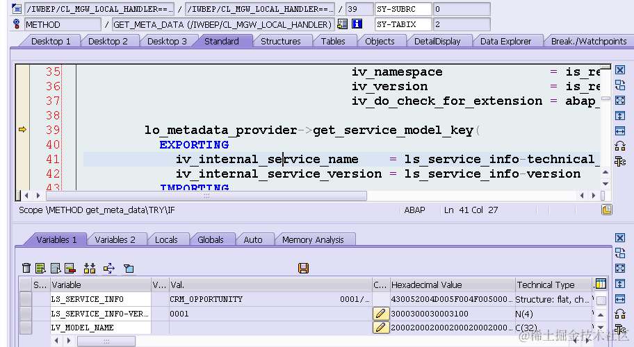Maximize the variables tool to full screen
The image size is (634, 347).
click(x=620, y=269)
